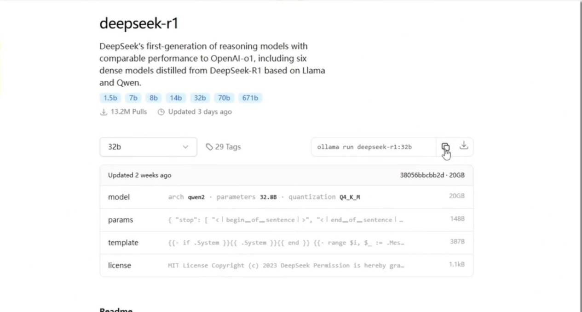This screenshot has height=312, width=582.
Task: Open the 32b model size dropdown
Action: coord(148,147)
